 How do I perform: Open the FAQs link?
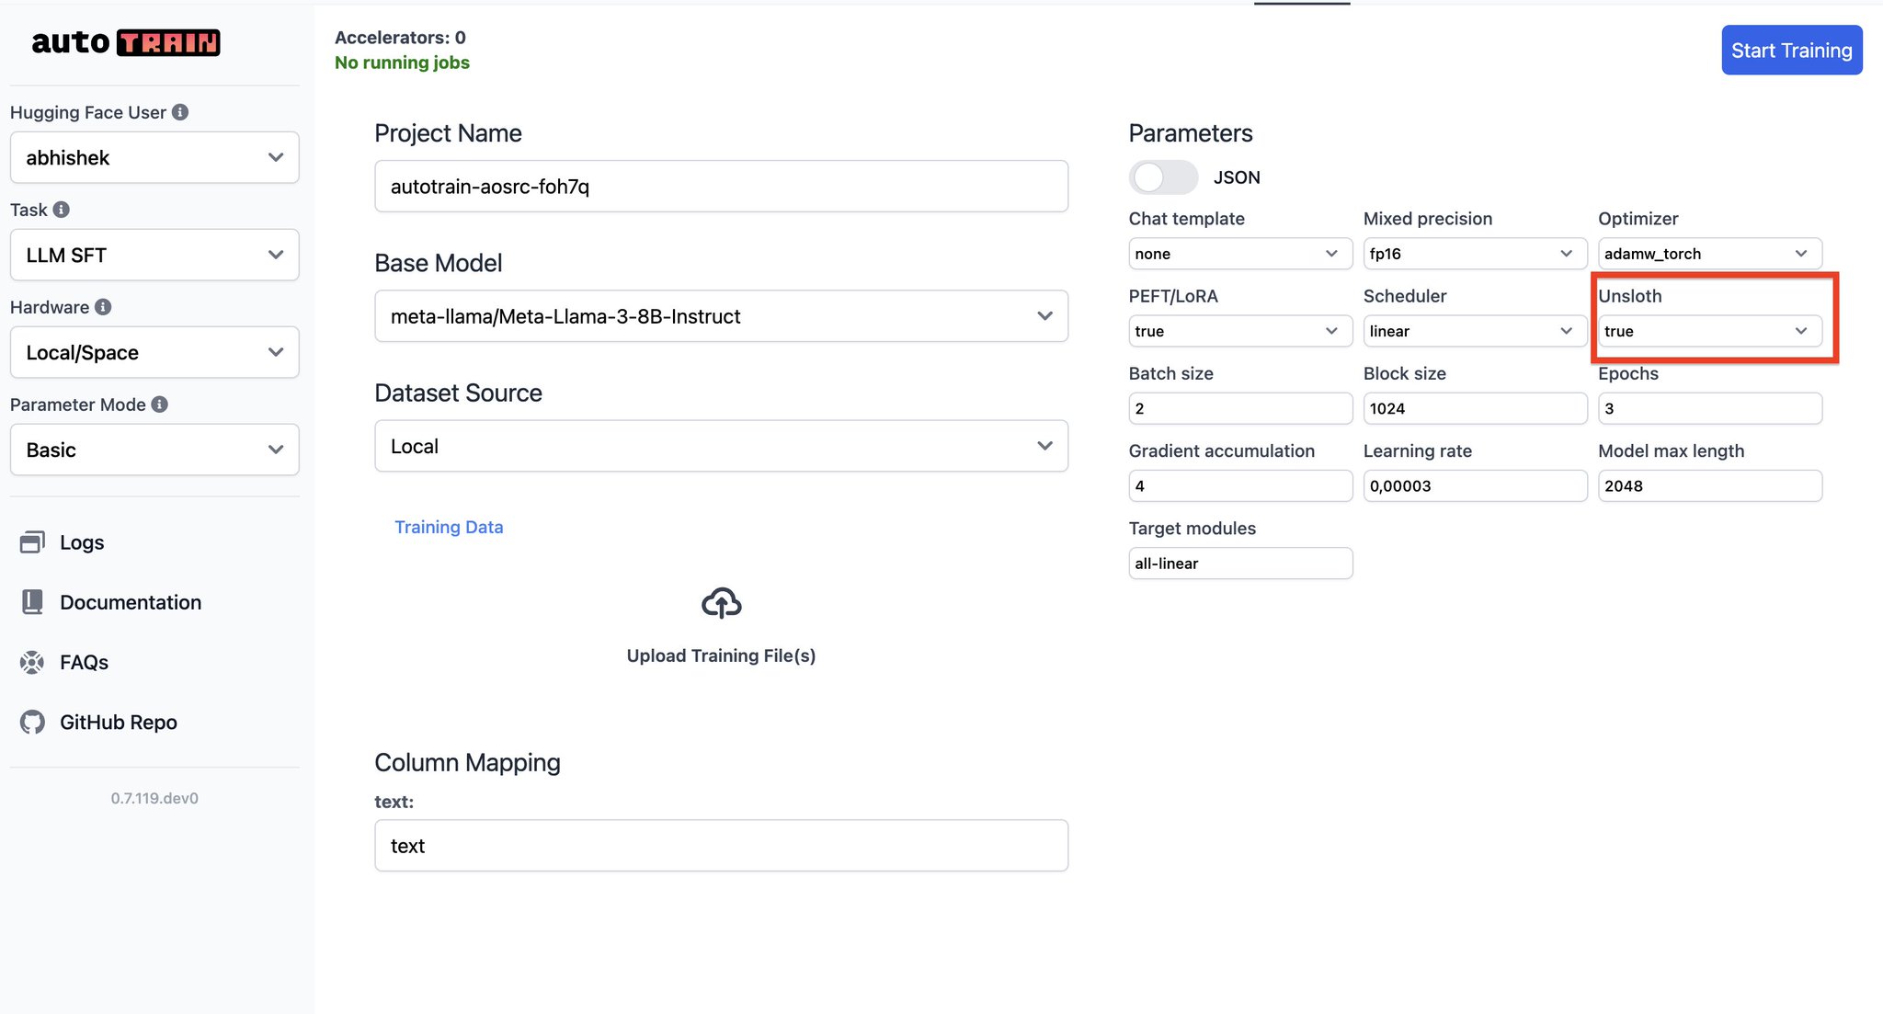tap(84, 662)
